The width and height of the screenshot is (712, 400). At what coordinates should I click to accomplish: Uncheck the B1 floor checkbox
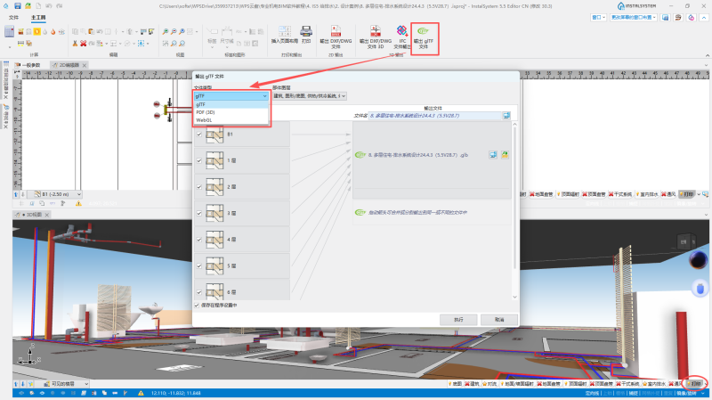(198, 135)
